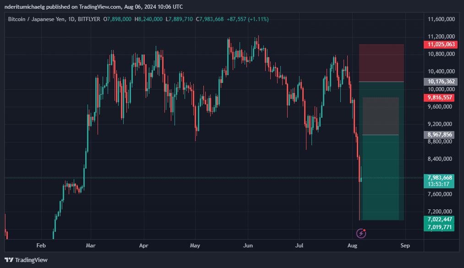Click the Sep label on time axis
Screen dimensions: 464x268
[x=405, y=246]
